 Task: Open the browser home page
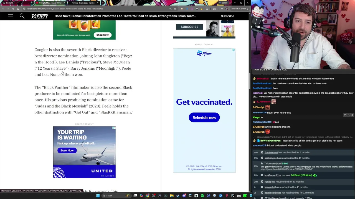[x=18, y=9]
